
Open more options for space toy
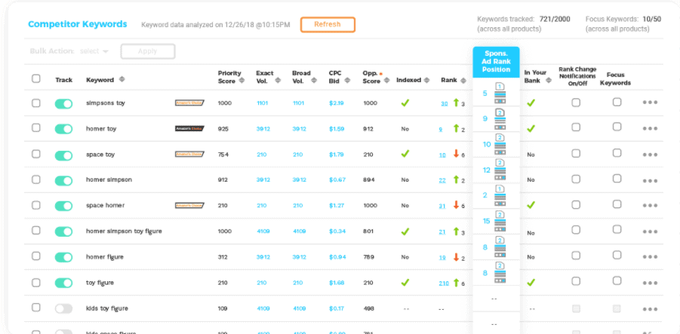(x=650, y=155)
